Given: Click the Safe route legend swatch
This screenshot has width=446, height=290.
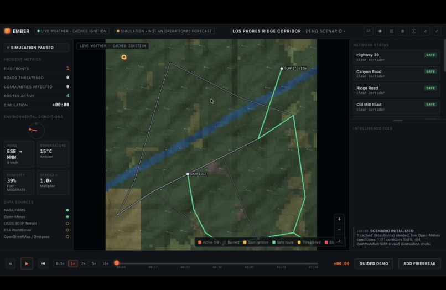Looking at the screenshot, I should coord(274,242).
